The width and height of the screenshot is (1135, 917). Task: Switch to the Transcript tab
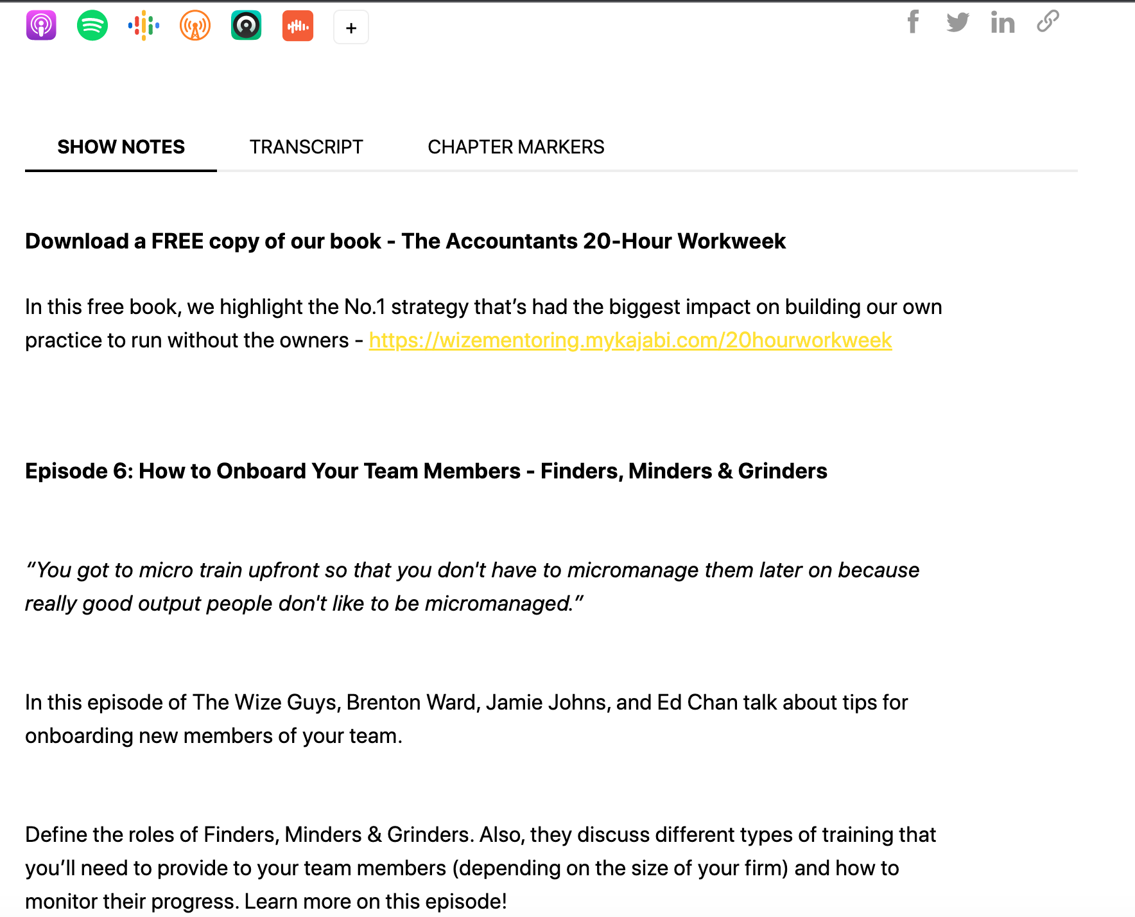306,147
